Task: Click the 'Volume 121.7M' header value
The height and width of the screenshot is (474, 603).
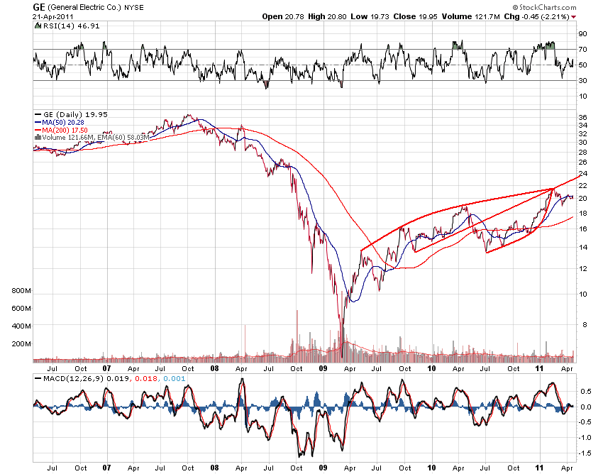Action: pyautogui.click(x=471, y=16)
